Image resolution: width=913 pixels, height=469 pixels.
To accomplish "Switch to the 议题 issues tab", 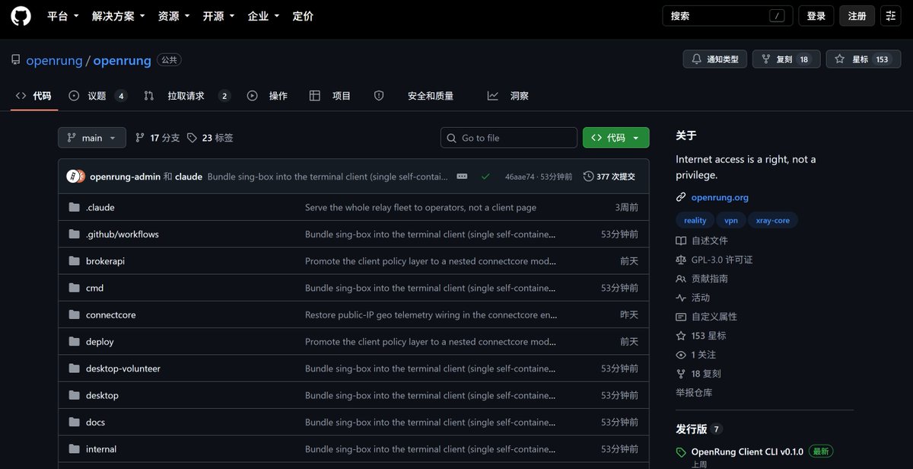I will coord(97,96).
